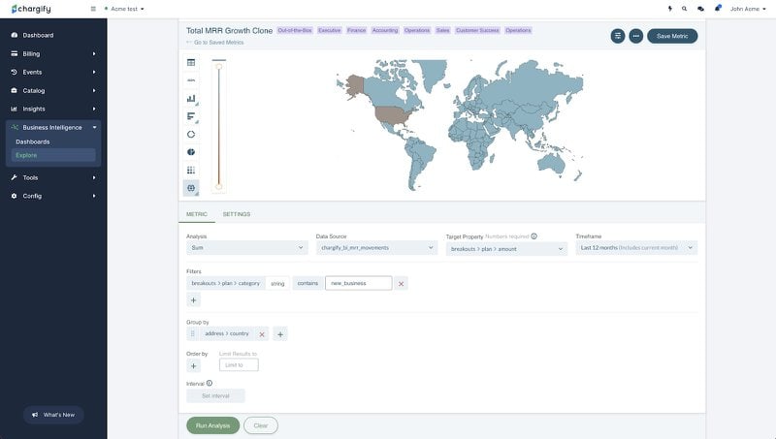Select the bar chart visualization icon

pyautogui.click(x=191, y=99)
